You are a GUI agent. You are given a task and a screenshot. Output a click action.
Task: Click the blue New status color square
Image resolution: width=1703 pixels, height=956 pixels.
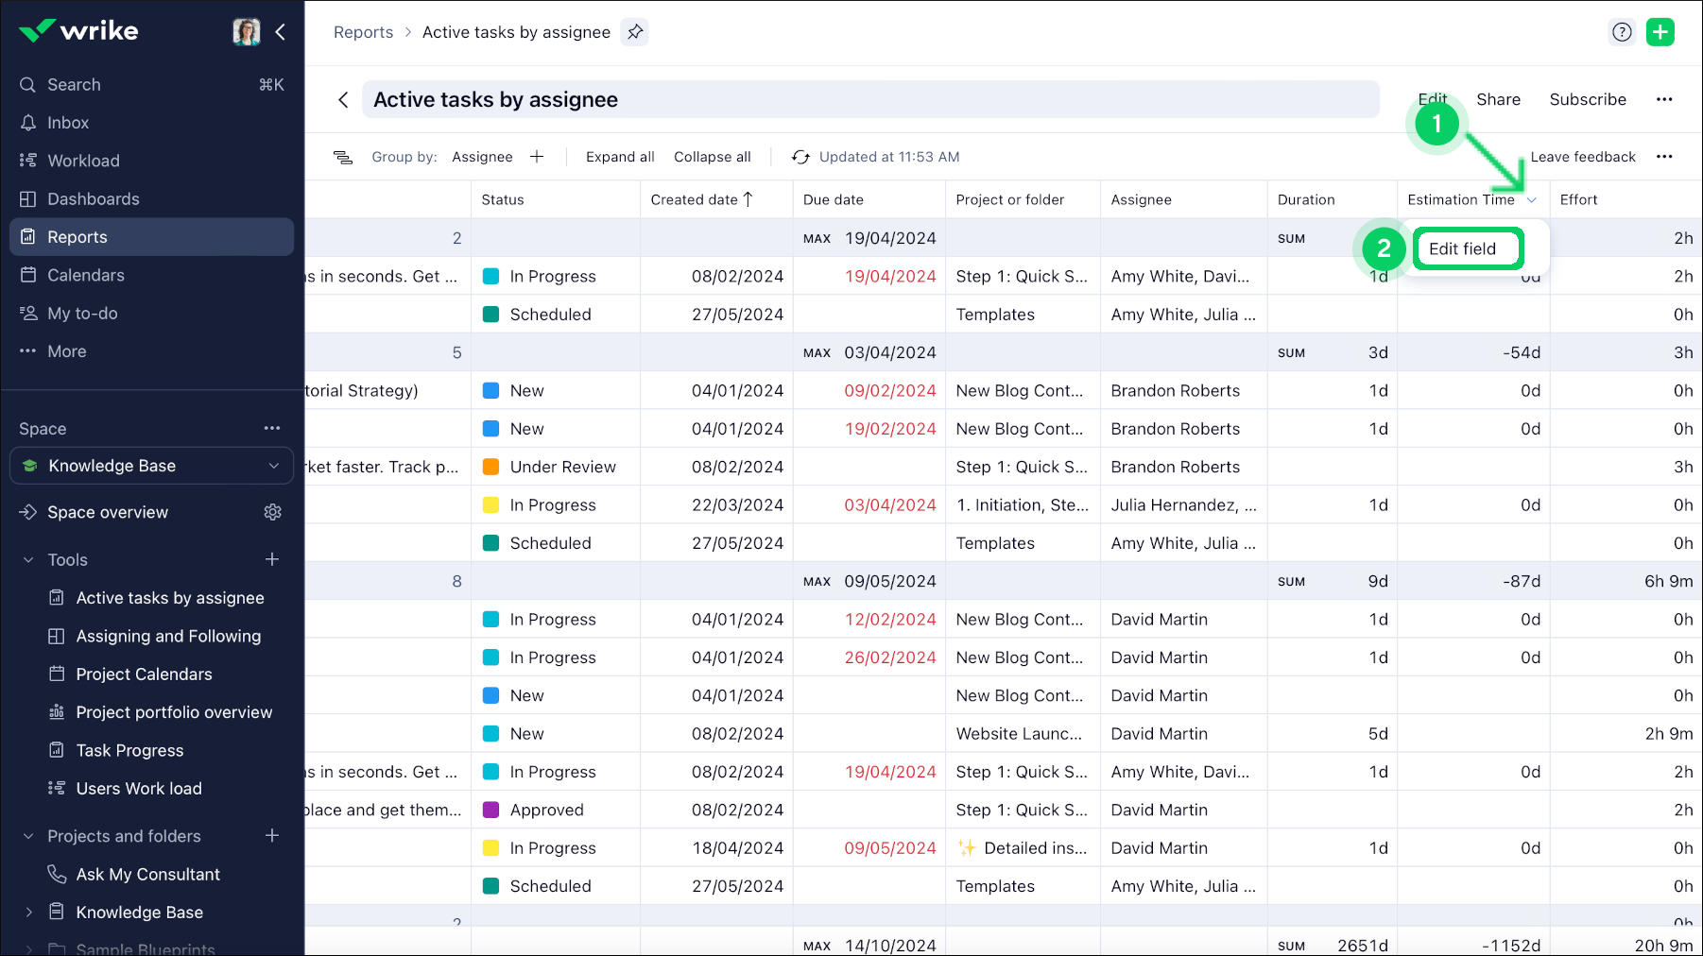click(x=490, y=391)
